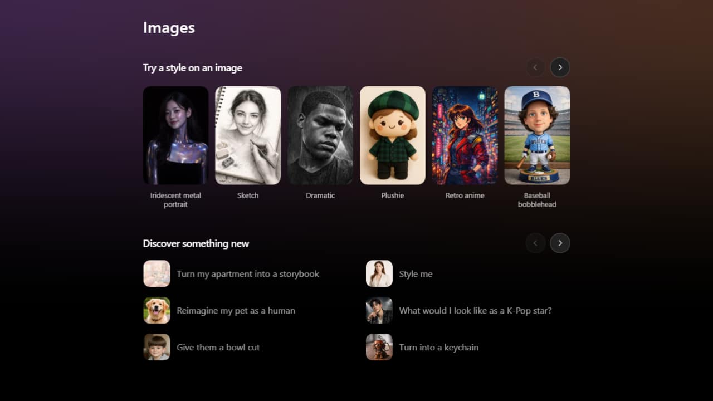The width and height of the screenshot is (713, 401).
Task: Choose the Dramatic style
Action: (320, 135)
